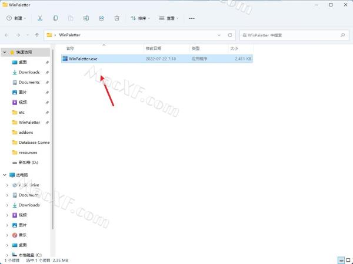
Task: Click the Share icon in toolbar
Action: coord(101,18)
